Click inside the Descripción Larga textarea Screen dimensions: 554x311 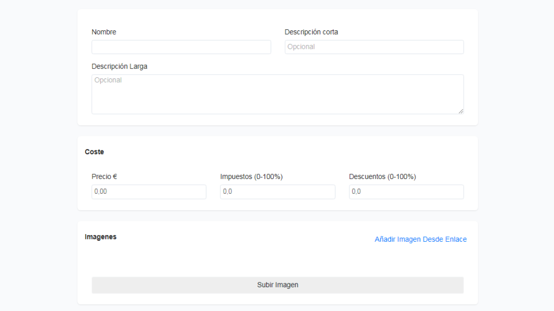point(278,94)
